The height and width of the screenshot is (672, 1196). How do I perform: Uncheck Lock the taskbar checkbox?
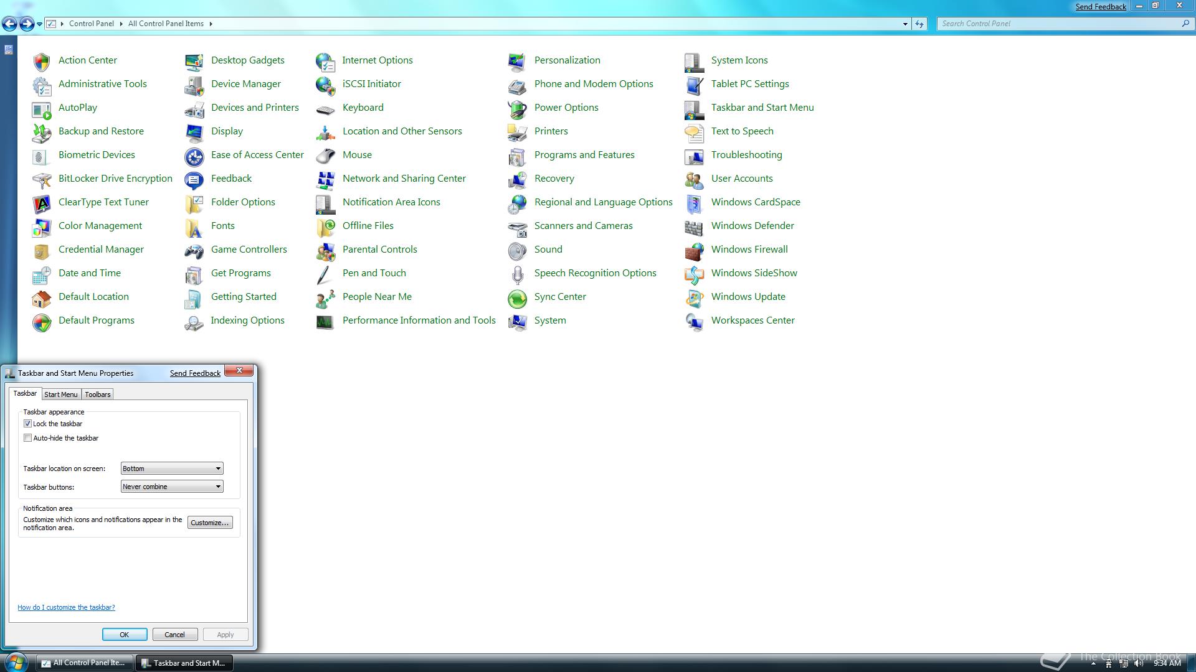point(27,423)
